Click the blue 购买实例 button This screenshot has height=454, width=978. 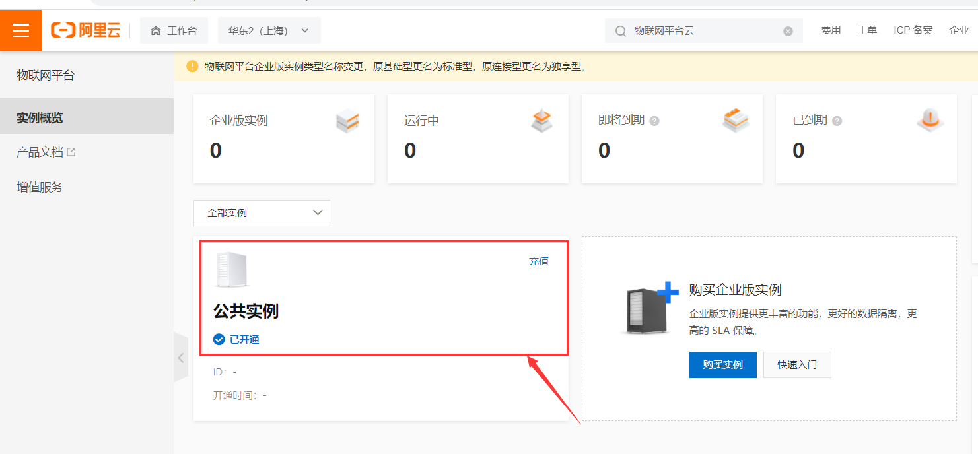[x=722, y=365]
